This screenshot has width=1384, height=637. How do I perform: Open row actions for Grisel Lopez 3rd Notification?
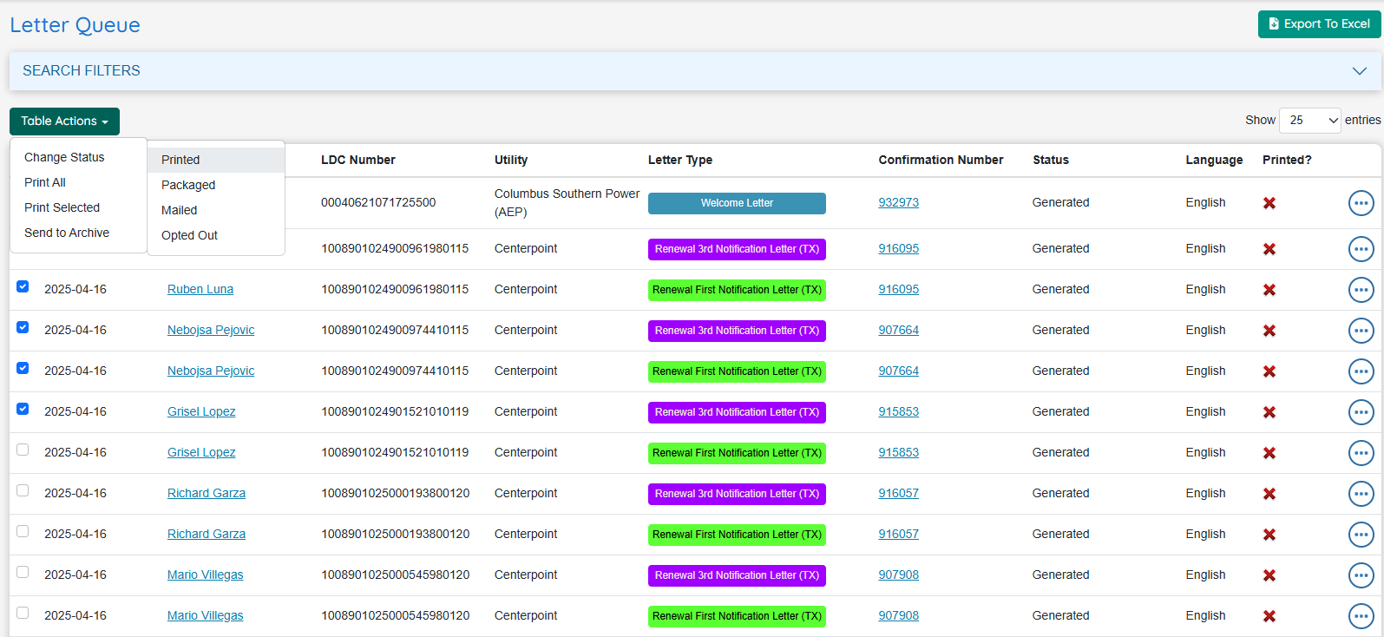point(1361,412)
